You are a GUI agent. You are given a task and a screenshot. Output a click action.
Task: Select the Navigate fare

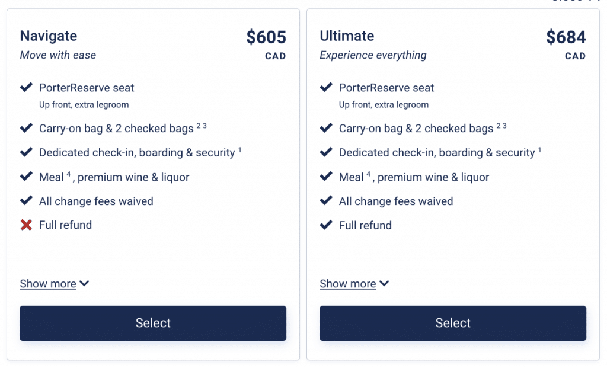152,323
